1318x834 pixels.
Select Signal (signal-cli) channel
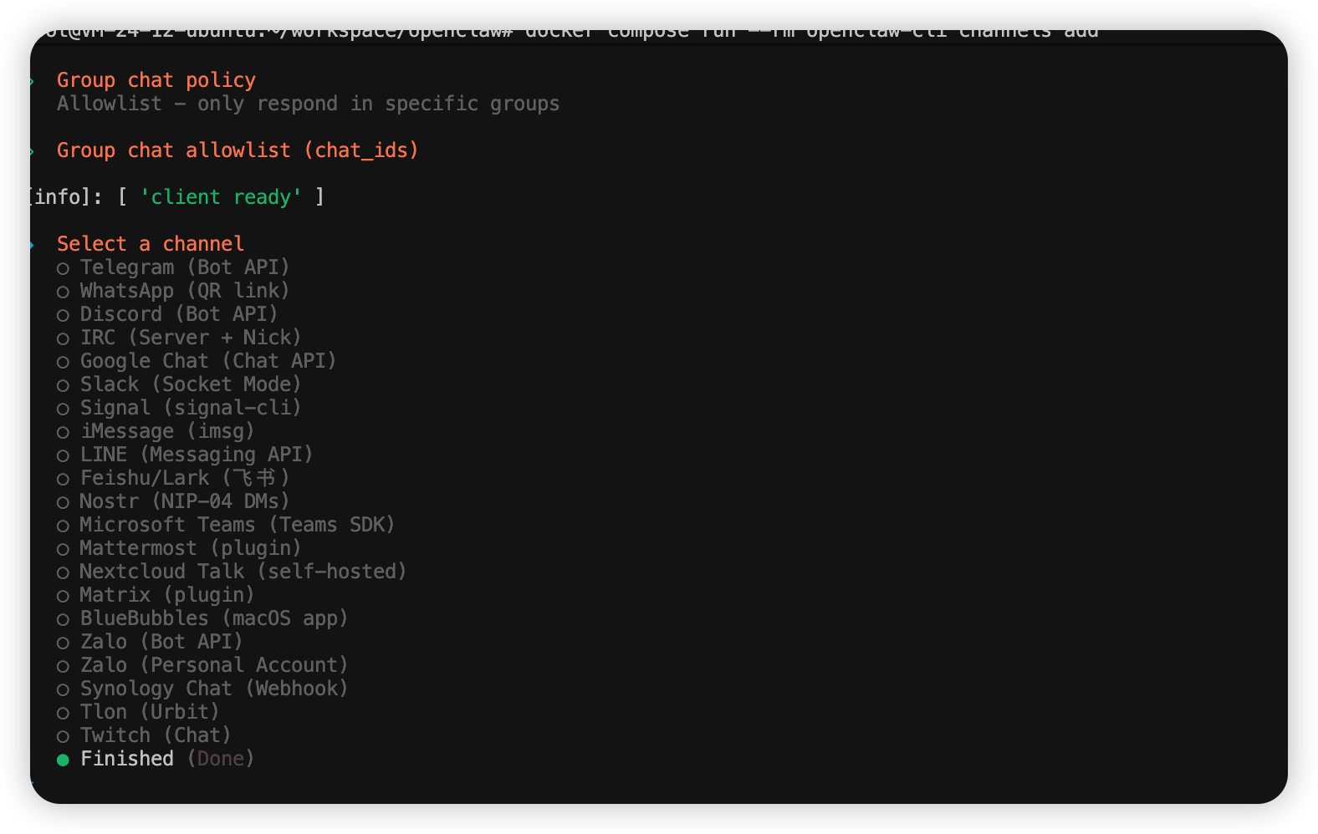[x=190, y=408]
